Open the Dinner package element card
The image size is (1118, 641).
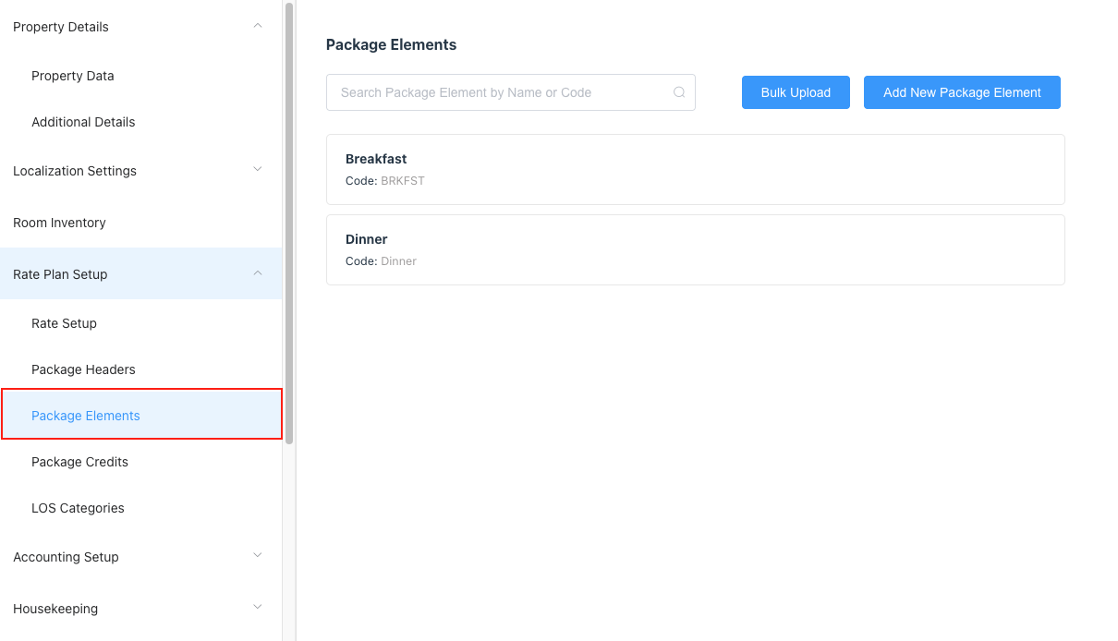point(695,249)
